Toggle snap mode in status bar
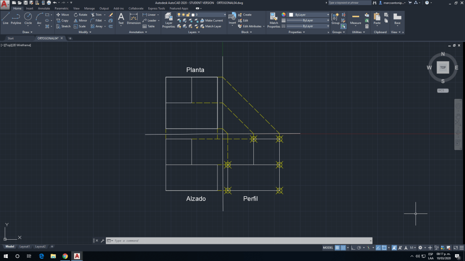The image size is (465, 261). [344, 248]
